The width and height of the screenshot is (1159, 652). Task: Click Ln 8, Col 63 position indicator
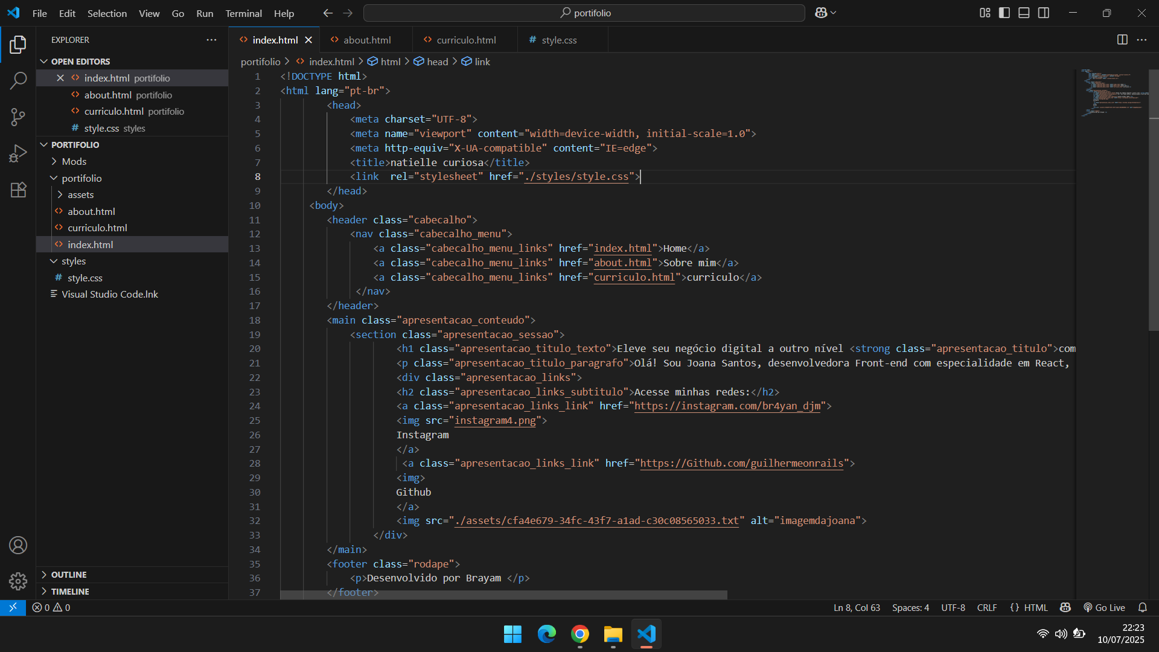coord(857,607)
